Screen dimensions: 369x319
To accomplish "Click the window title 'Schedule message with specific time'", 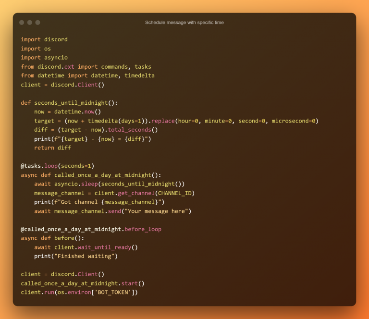I will pyautogui.click(x=184, y=23).
